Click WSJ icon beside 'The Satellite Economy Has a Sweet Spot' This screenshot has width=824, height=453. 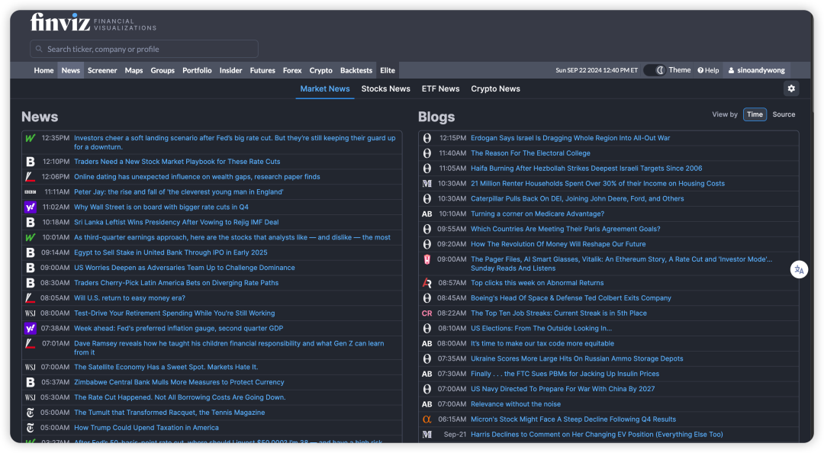click(31, 367)
